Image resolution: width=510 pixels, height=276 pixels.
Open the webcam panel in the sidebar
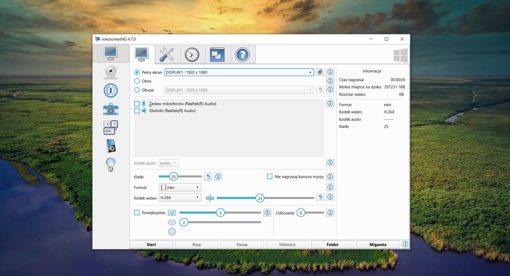click(110, 72)
